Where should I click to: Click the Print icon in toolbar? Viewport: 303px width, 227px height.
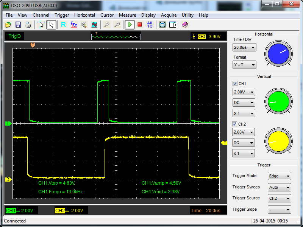click(28, 25)
